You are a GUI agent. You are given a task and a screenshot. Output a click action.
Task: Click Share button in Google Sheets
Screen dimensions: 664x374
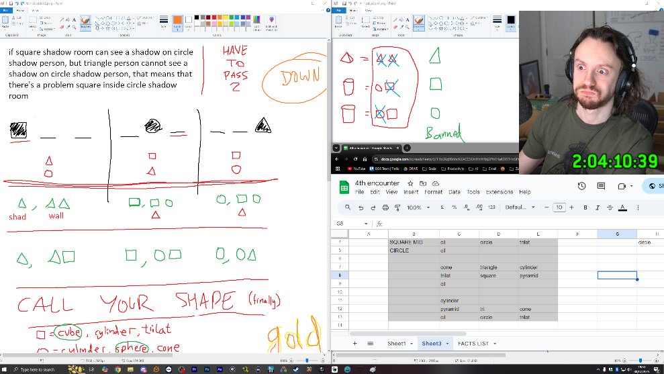click(653, 186)
